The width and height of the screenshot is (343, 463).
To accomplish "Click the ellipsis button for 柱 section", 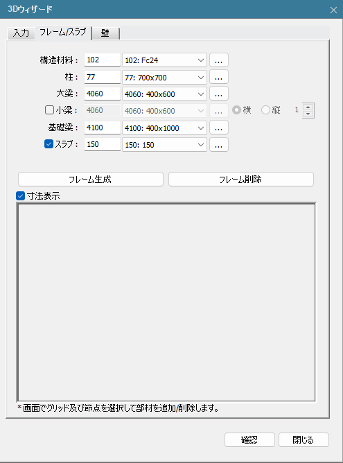I will point(219,77).
